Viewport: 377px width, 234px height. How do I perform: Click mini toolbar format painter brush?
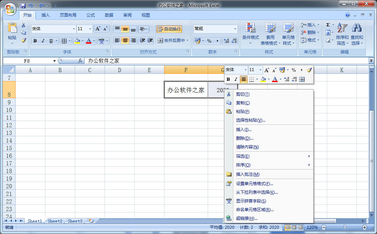(x=309, y=70)
